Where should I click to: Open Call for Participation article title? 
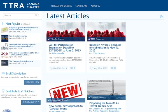click(65, 48)
